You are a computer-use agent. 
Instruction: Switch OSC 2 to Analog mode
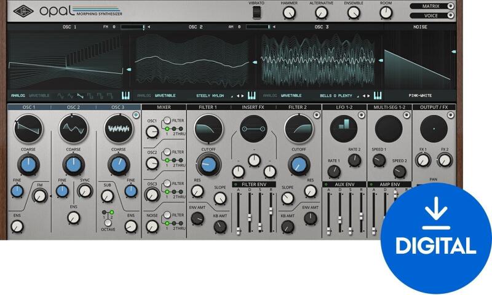pos(144,96)
